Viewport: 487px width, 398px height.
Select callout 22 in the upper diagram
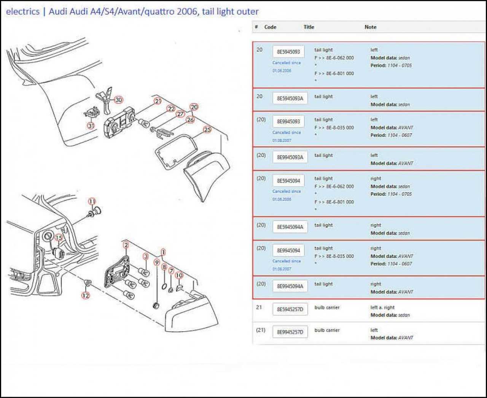(x=171, y=109)
